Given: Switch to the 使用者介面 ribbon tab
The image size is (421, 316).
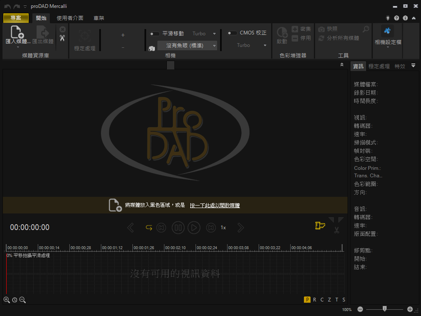Looking at the screenshot, I should (70, 18).
